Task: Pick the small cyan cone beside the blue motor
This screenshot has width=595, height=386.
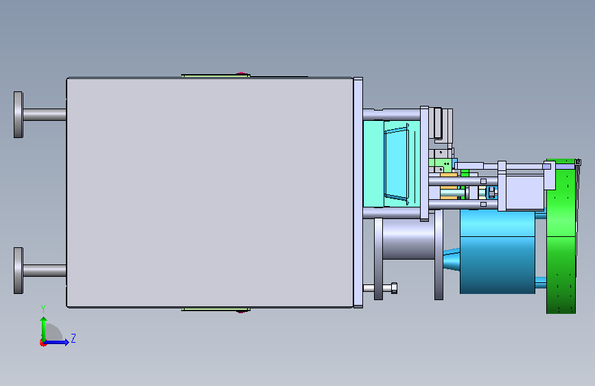Action: click(x=452, y=259)
